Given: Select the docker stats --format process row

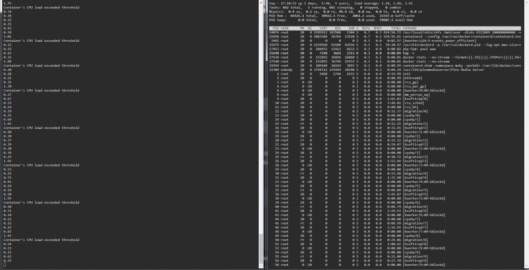Looking at the screenshot, I should (x=395, y=57).
